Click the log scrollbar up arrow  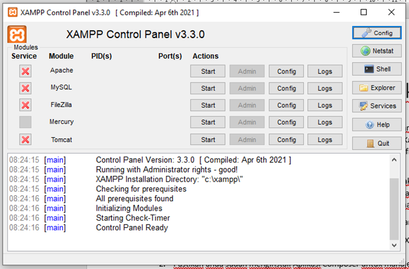coord(394,160)
